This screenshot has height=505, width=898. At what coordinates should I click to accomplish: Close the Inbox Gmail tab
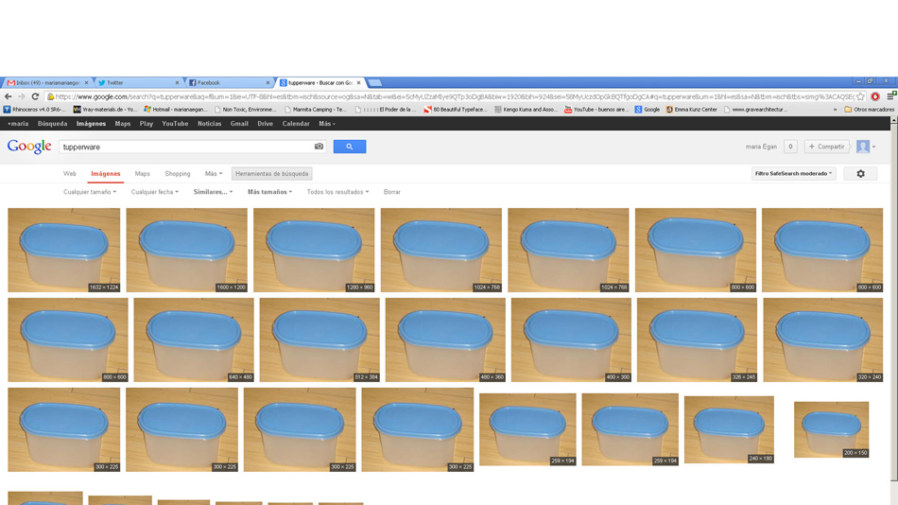click(86, 83)
